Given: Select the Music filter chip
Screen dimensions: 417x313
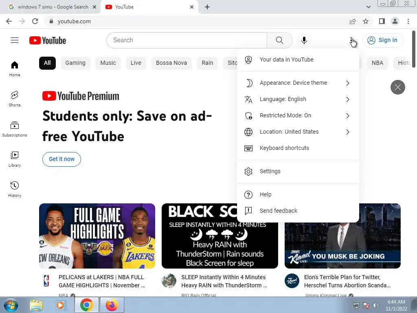Looking at the screenshot, I should 108,63.
